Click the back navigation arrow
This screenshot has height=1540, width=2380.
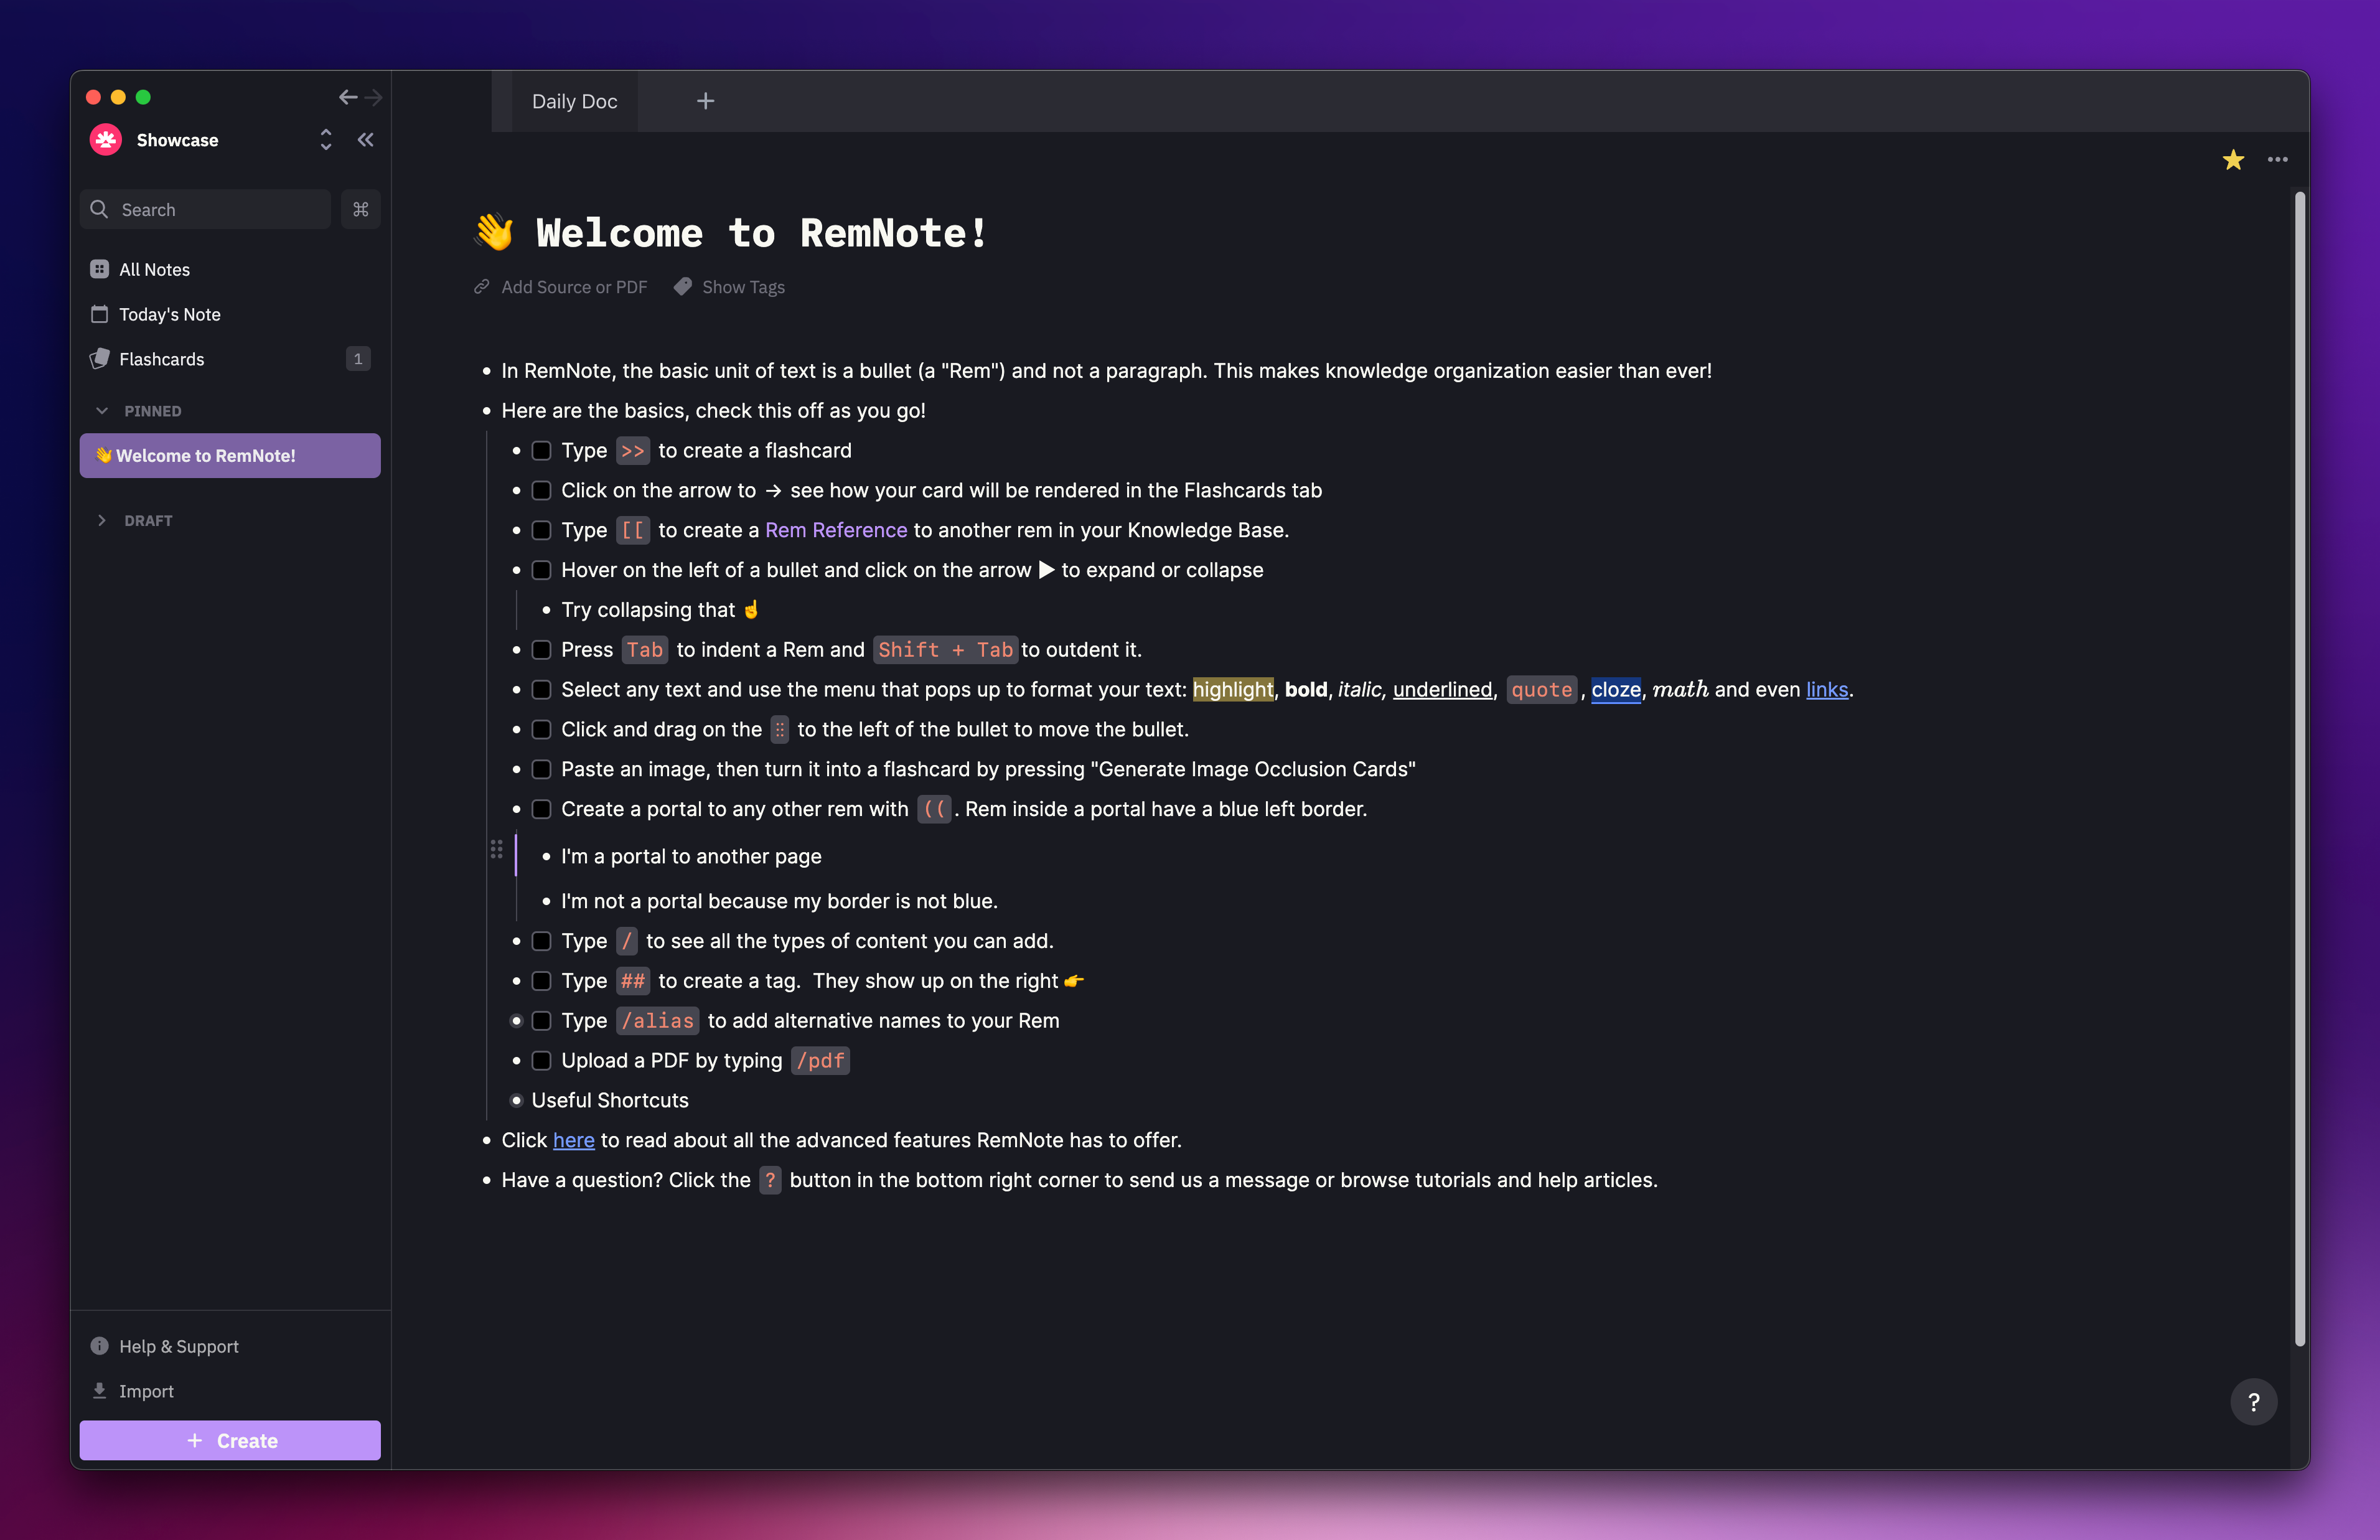(x=347, y=97)
